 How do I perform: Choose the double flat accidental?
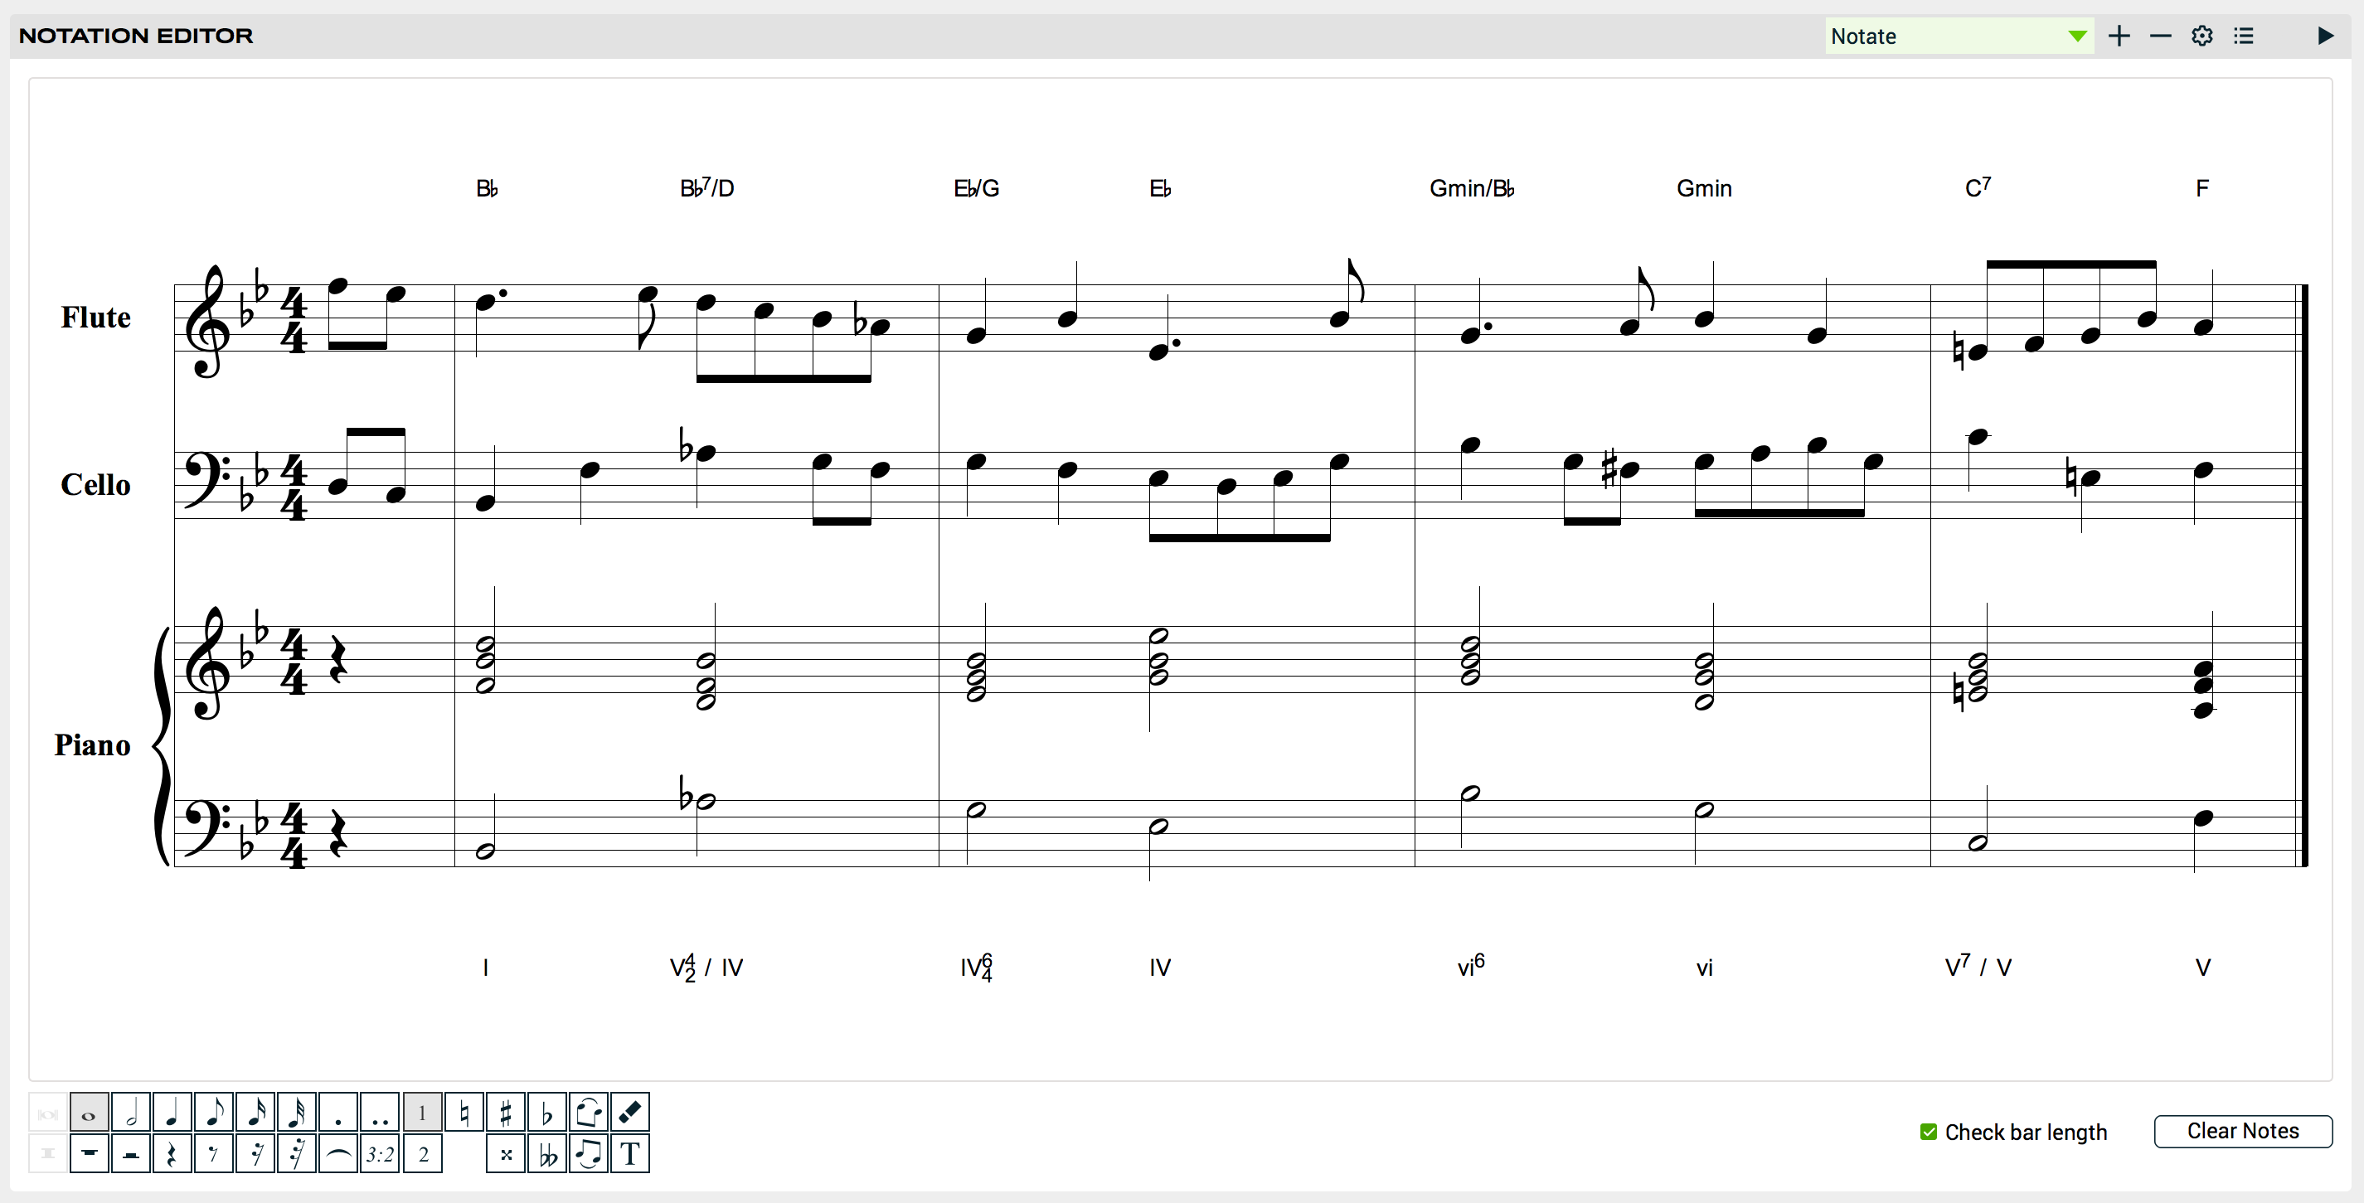click(x=547, y=1153)
